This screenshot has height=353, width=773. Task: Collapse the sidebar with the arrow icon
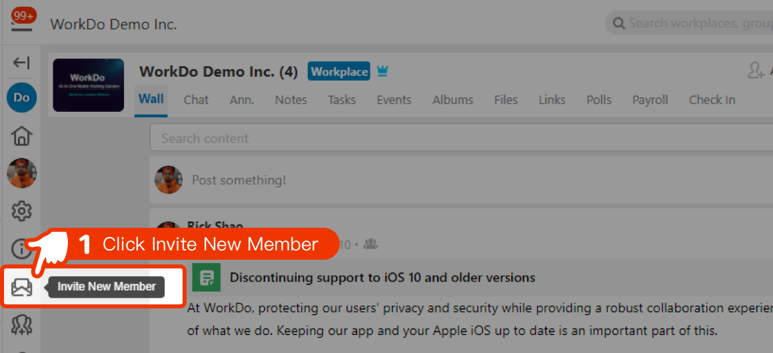tap(22, 63)
